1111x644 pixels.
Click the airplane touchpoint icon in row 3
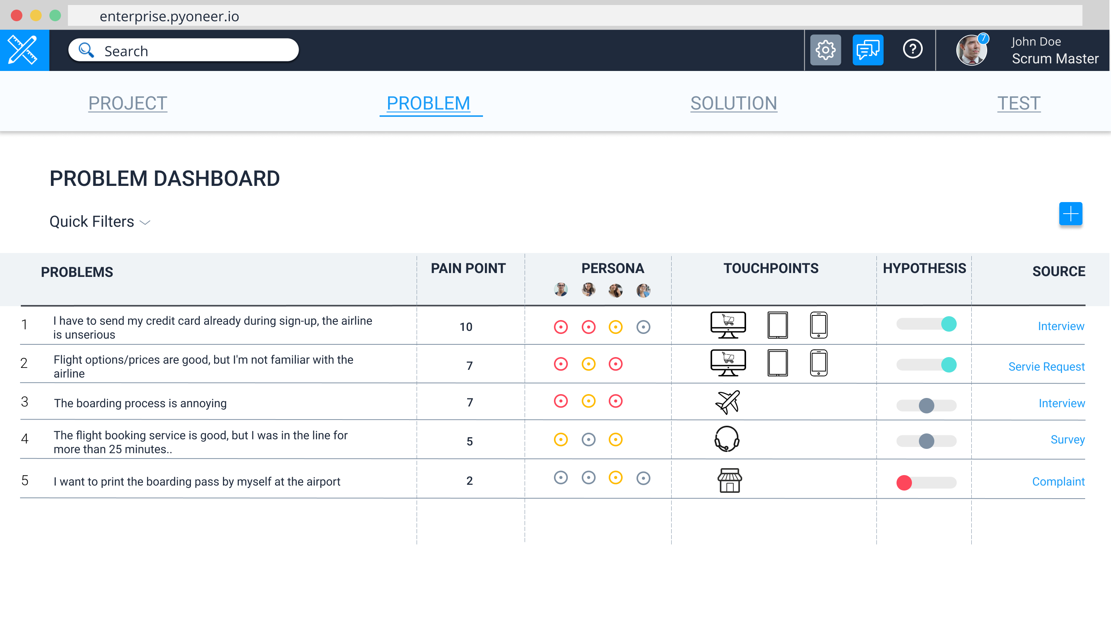pyautogui.click(x=727, y=402)
